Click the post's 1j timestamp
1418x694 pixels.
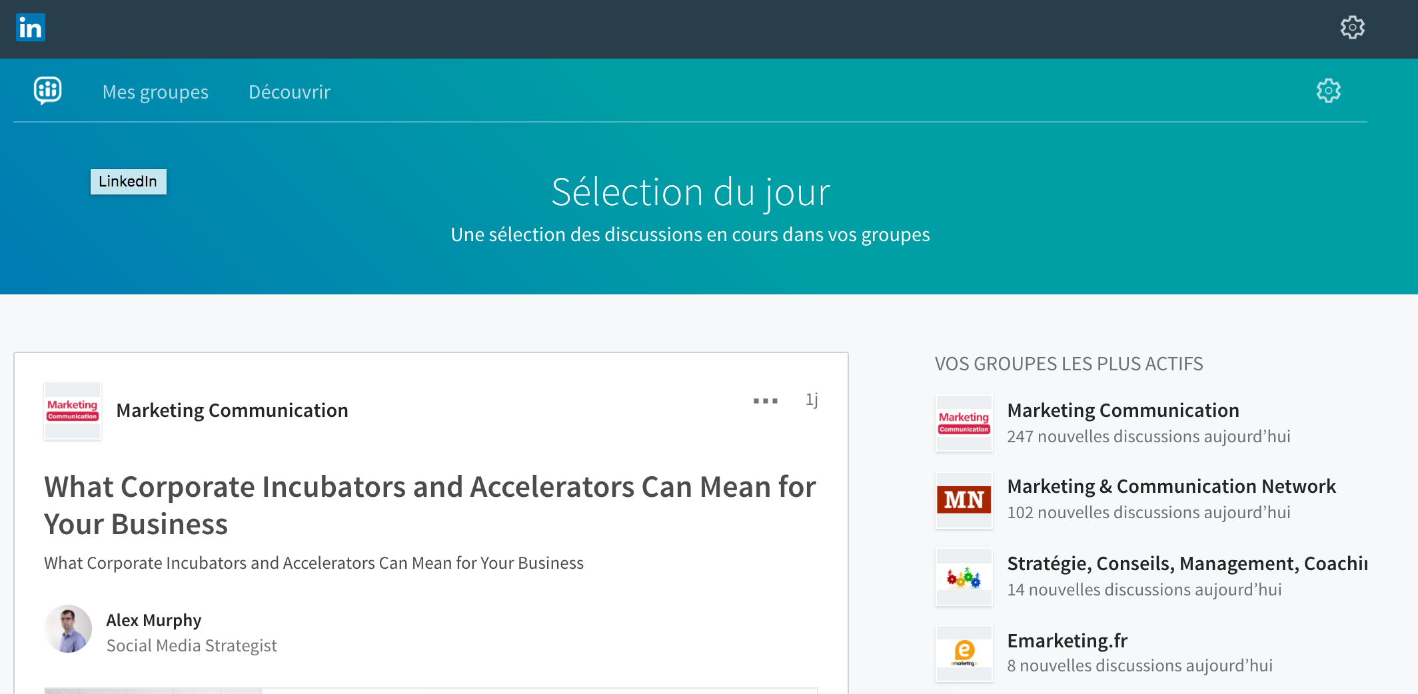pos(812,400)
